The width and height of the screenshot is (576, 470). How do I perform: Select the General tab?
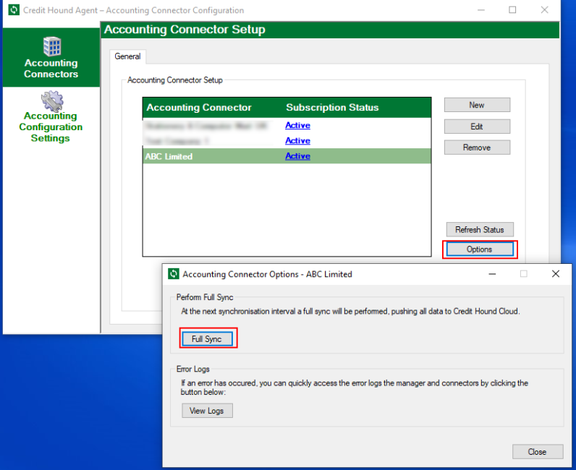point(127,56)
